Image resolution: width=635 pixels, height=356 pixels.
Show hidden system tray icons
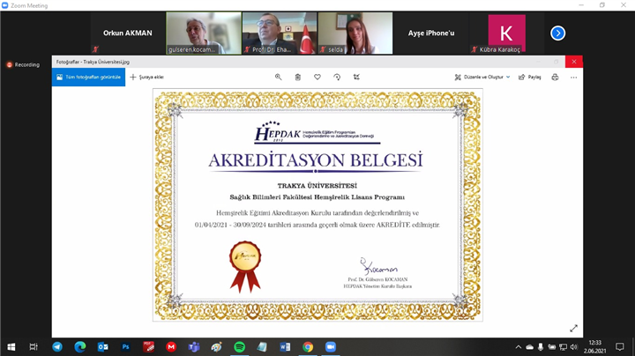(x=519, y=346)
